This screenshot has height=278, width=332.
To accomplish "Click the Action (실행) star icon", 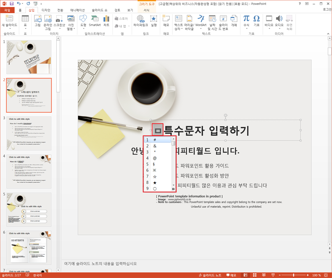I will click(154, 18).
